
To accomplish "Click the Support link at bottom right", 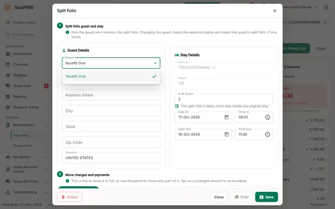I will click(318, 204).
